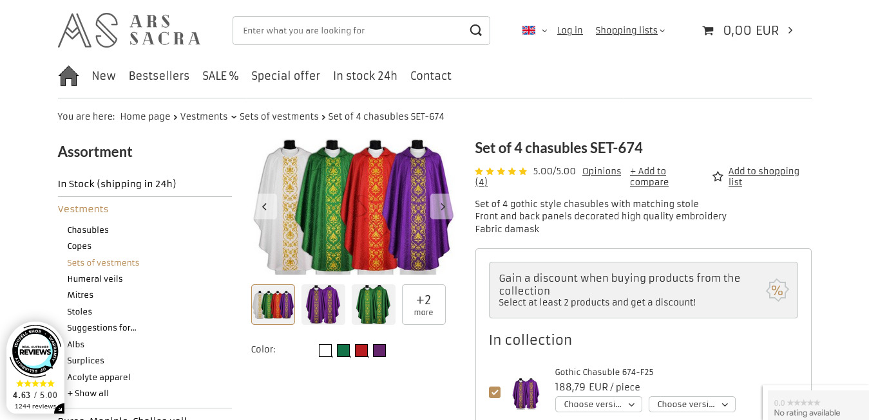This screenshot has width=869, height=420.
Task: Click the purple chasuble thumbnail
Action: (x=323, y=304)
